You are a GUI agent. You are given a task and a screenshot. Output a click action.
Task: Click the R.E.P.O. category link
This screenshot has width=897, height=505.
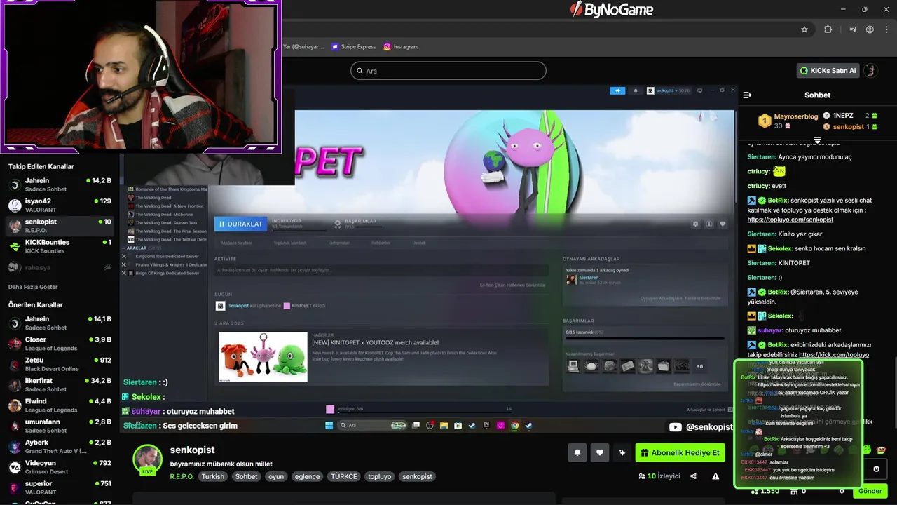coord(182,476)
